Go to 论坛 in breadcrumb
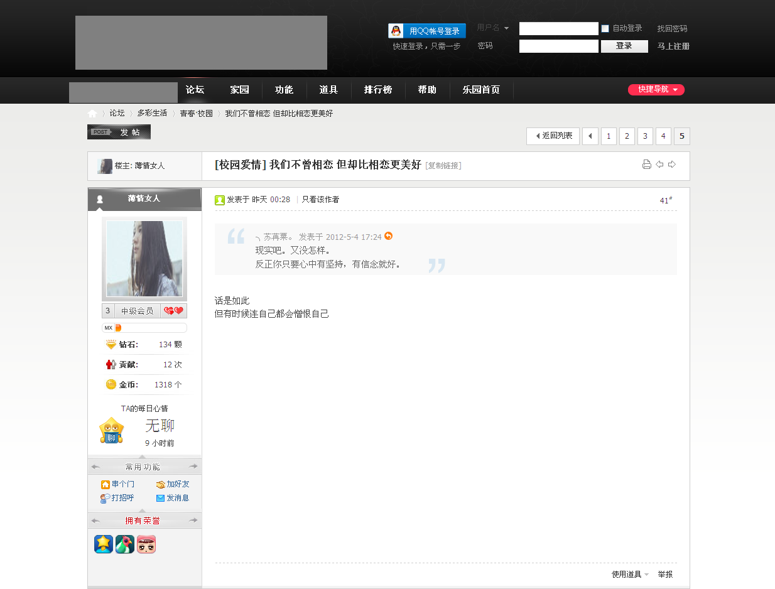The image size is (775, 589). [x=117, y=114]
